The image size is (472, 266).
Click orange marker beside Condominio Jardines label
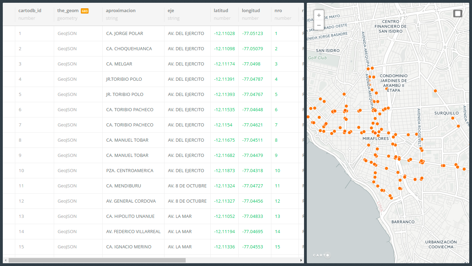387,89
